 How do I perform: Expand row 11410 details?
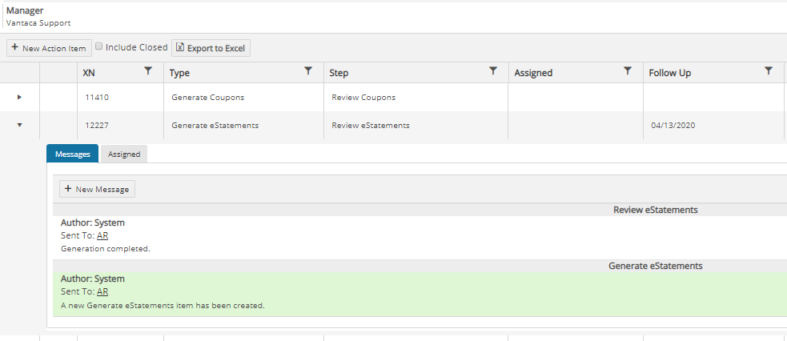click(19, 98)
